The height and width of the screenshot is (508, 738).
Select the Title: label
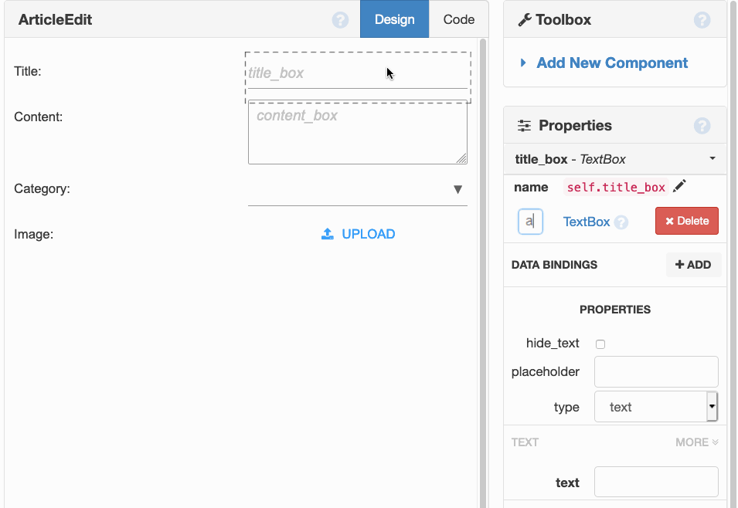click(x=28, y=71)
